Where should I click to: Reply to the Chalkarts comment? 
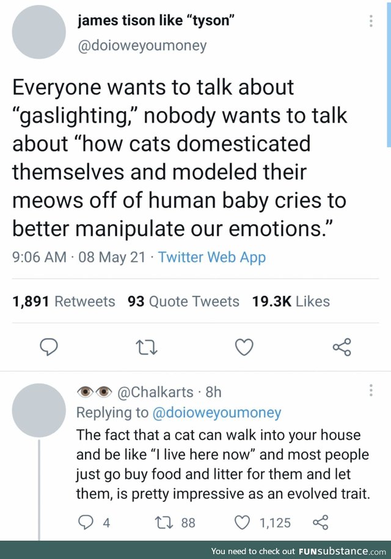[x=84, y=522]
